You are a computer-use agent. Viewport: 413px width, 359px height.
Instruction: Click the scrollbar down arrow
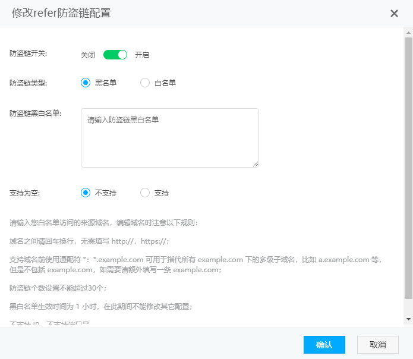[x=408, y=319]
